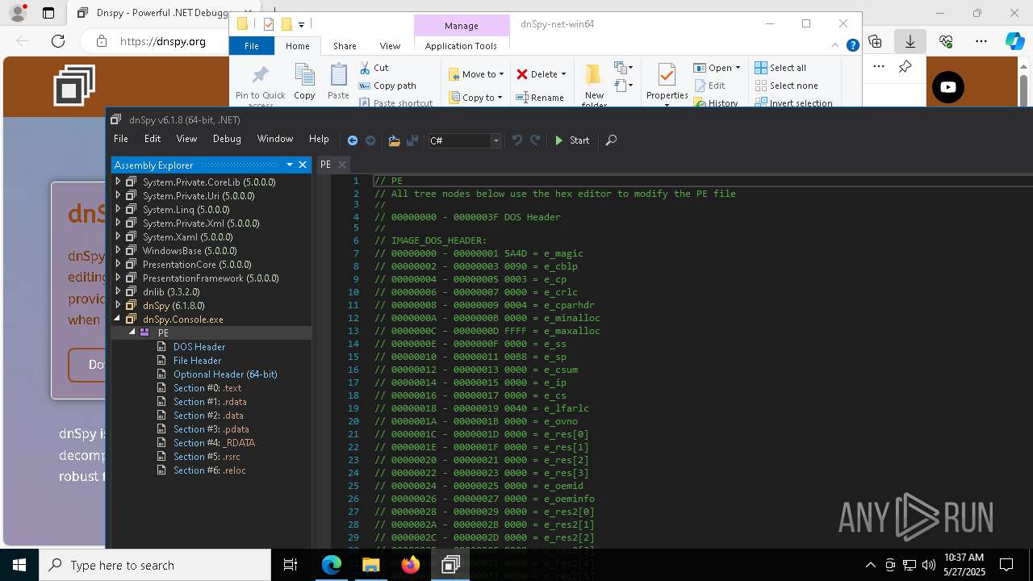Viewport: 1033px width, 581px height.
Task: Select the PE document tab
Action: 326,165
